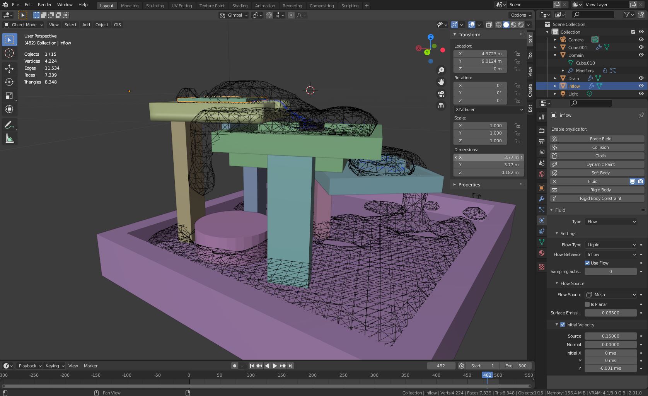Activate the Rotate tool

coord(9,82)
